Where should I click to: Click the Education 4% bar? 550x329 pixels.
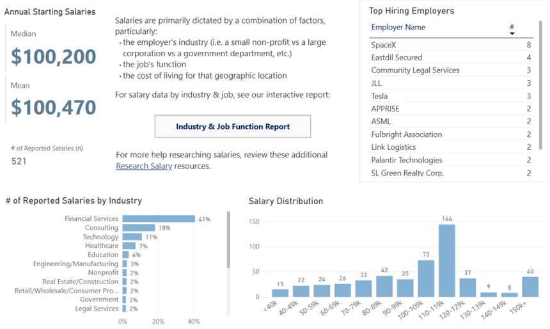(125, 255)
